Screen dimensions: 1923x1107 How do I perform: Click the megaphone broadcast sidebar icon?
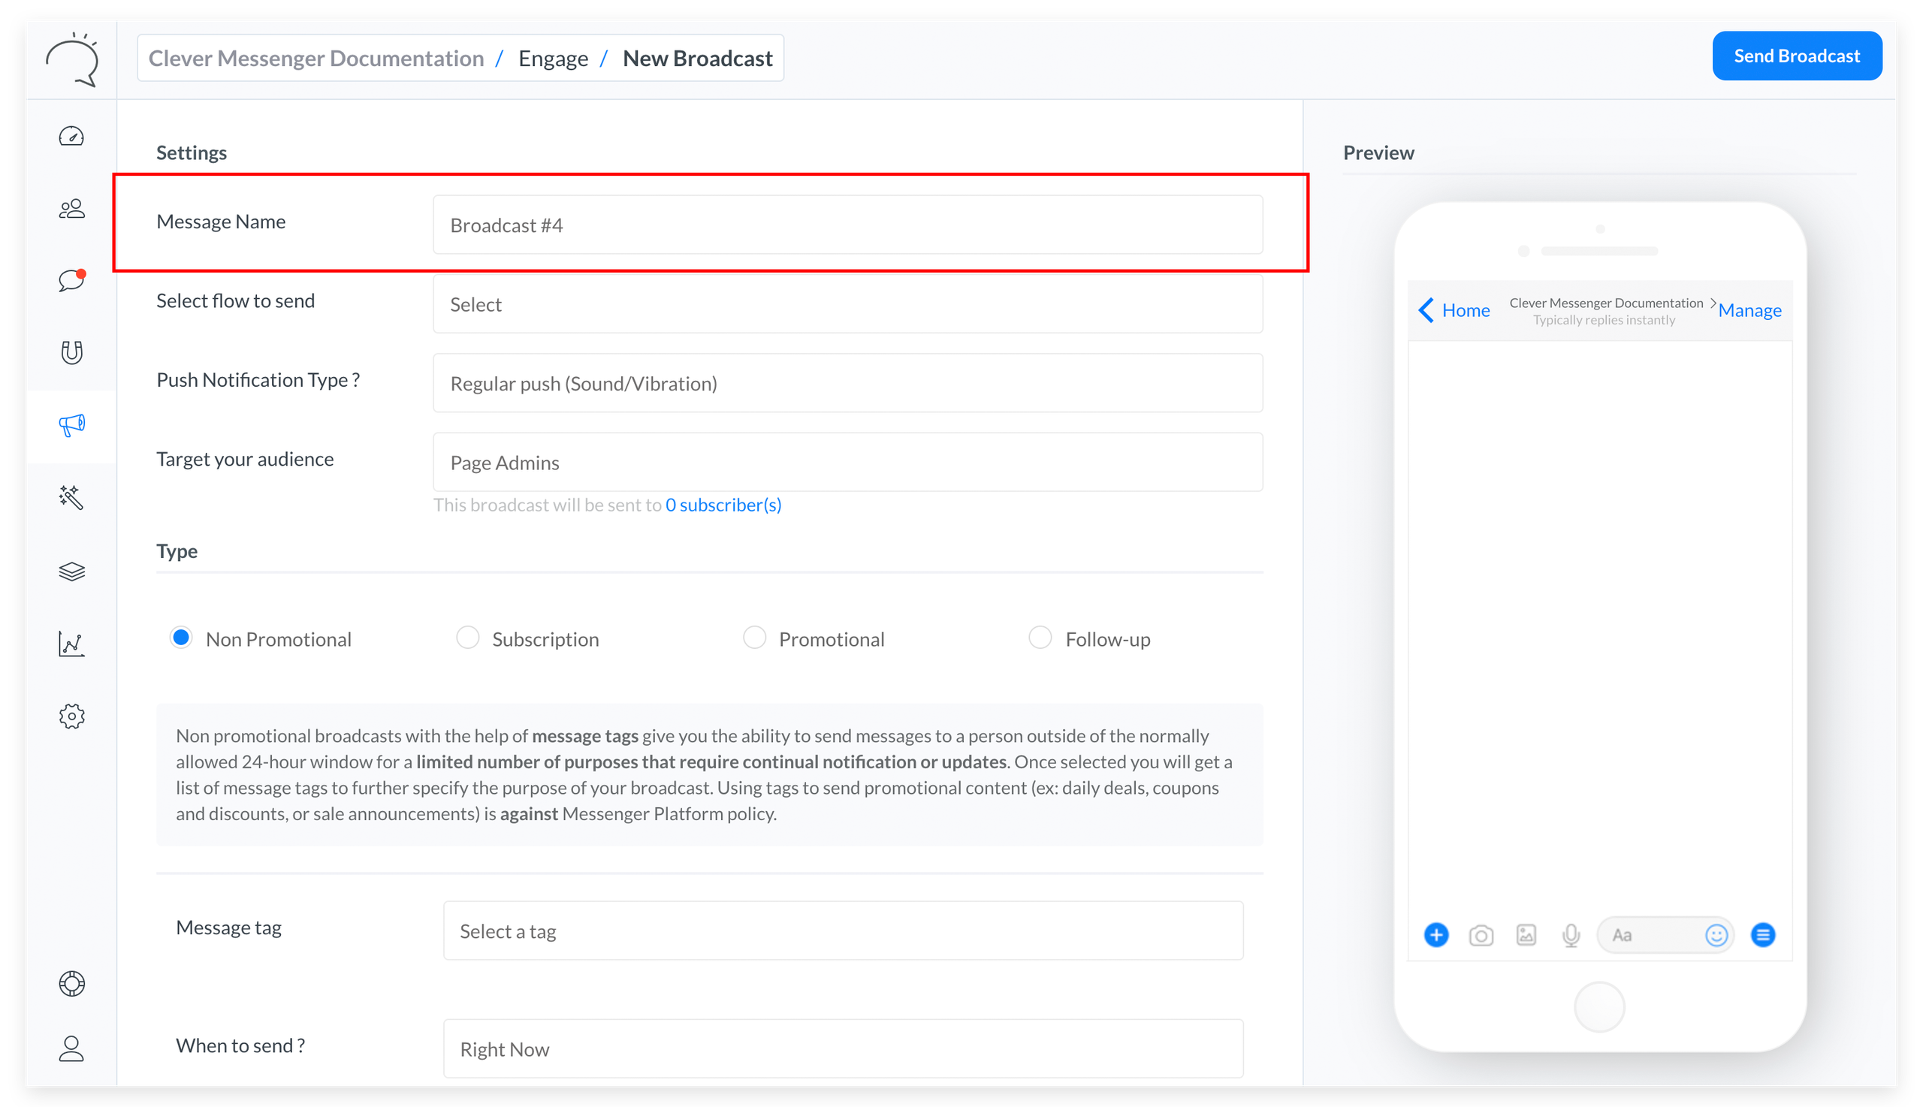pos(71,425)
